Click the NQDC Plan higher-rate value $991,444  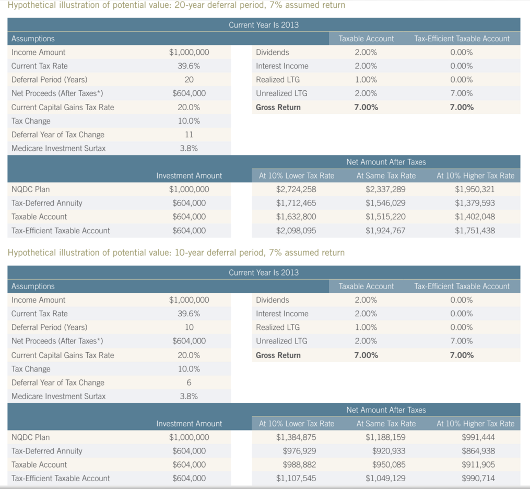[x=478, y=437]
